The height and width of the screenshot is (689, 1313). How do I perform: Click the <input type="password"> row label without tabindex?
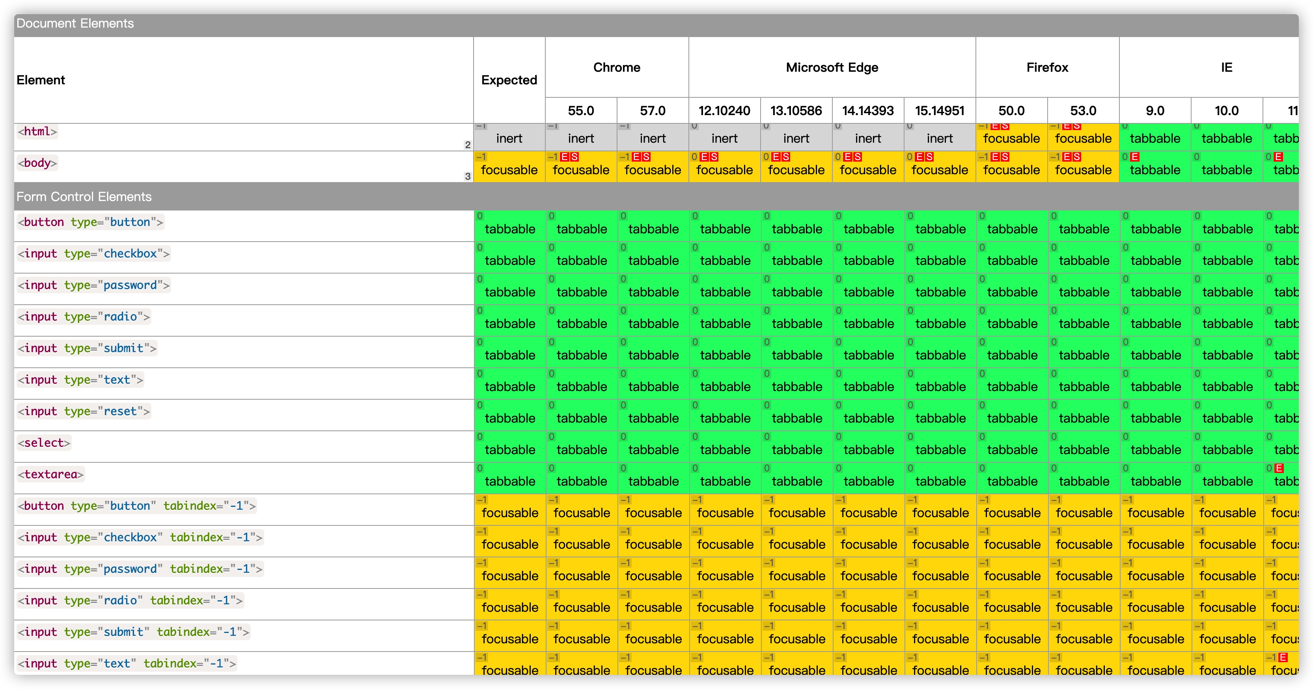tap(94, 285)
